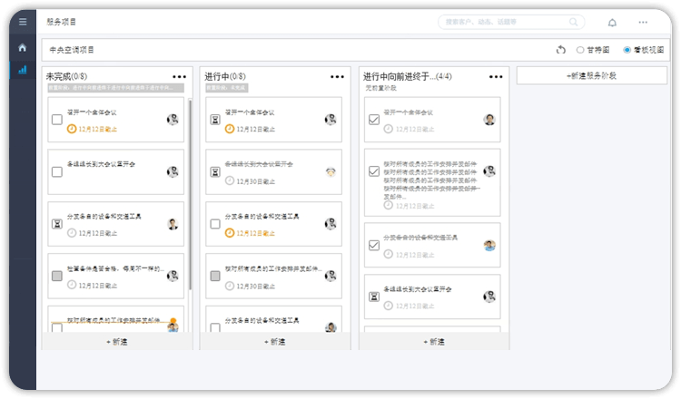
Task: Click the 进行中向前进终于...(4/4) column heading
Action: [x=408, y=77]
